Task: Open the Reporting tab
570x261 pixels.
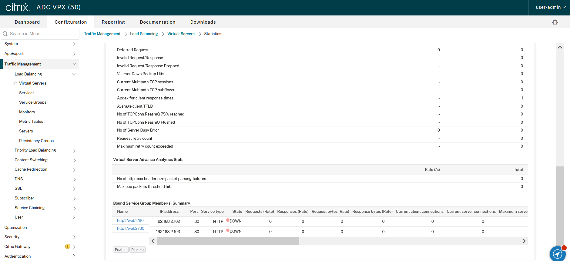Action: click(x=113, y=22)
